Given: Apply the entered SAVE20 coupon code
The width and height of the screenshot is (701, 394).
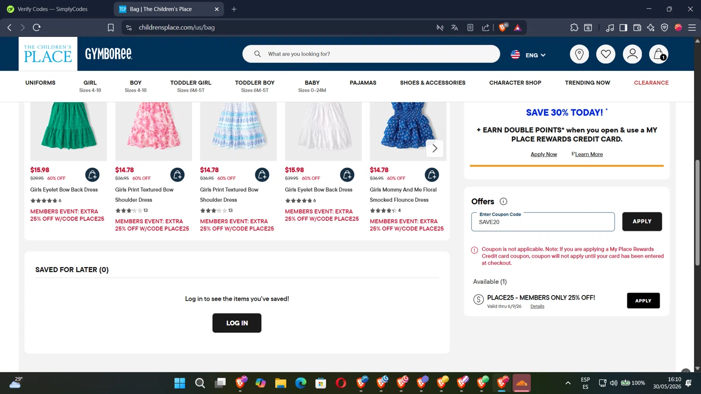Looking at the screenshot, I should (642, 222).
